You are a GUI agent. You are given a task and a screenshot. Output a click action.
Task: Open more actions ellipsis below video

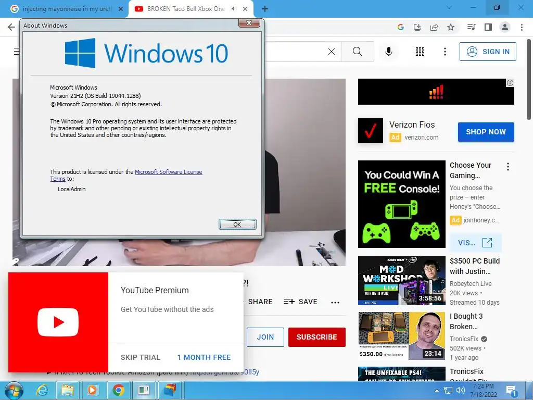click(x=335, y=303)
